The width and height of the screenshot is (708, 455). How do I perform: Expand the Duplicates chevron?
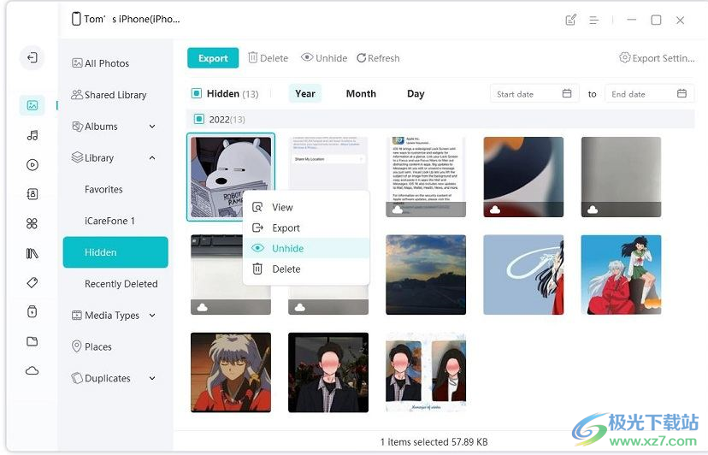click(152, 378)
